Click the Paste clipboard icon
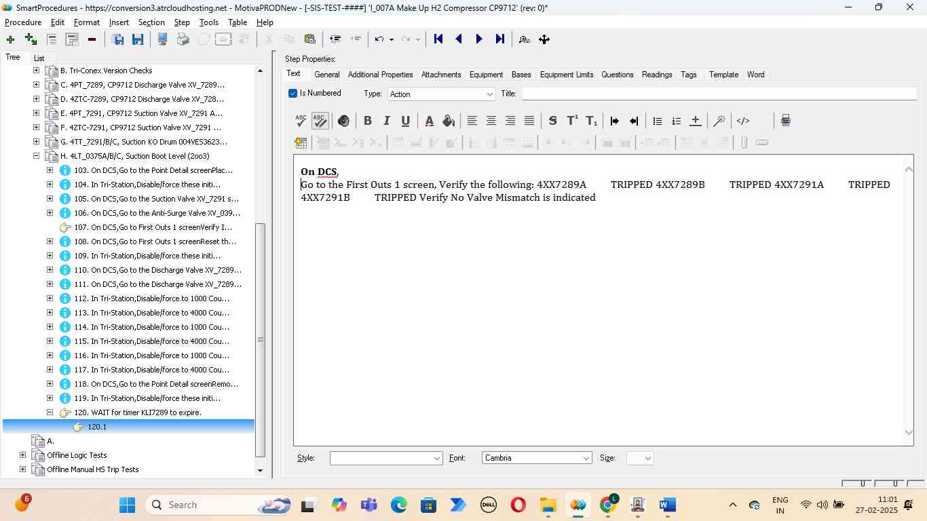 pyautogui.click(x=309, y=39)
